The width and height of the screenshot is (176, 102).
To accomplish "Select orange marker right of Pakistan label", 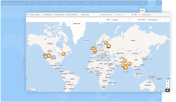I will click(x=125, y=61).
